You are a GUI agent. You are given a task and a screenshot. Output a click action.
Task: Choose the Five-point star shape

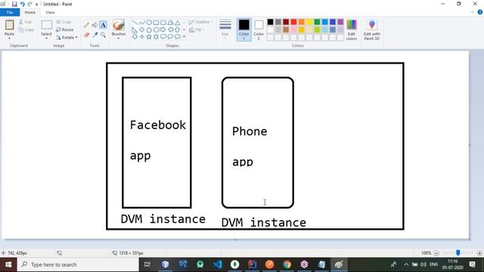149,37
